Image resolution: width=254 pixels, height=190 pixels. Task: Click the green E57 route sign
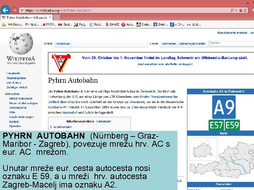coord(216,125)
